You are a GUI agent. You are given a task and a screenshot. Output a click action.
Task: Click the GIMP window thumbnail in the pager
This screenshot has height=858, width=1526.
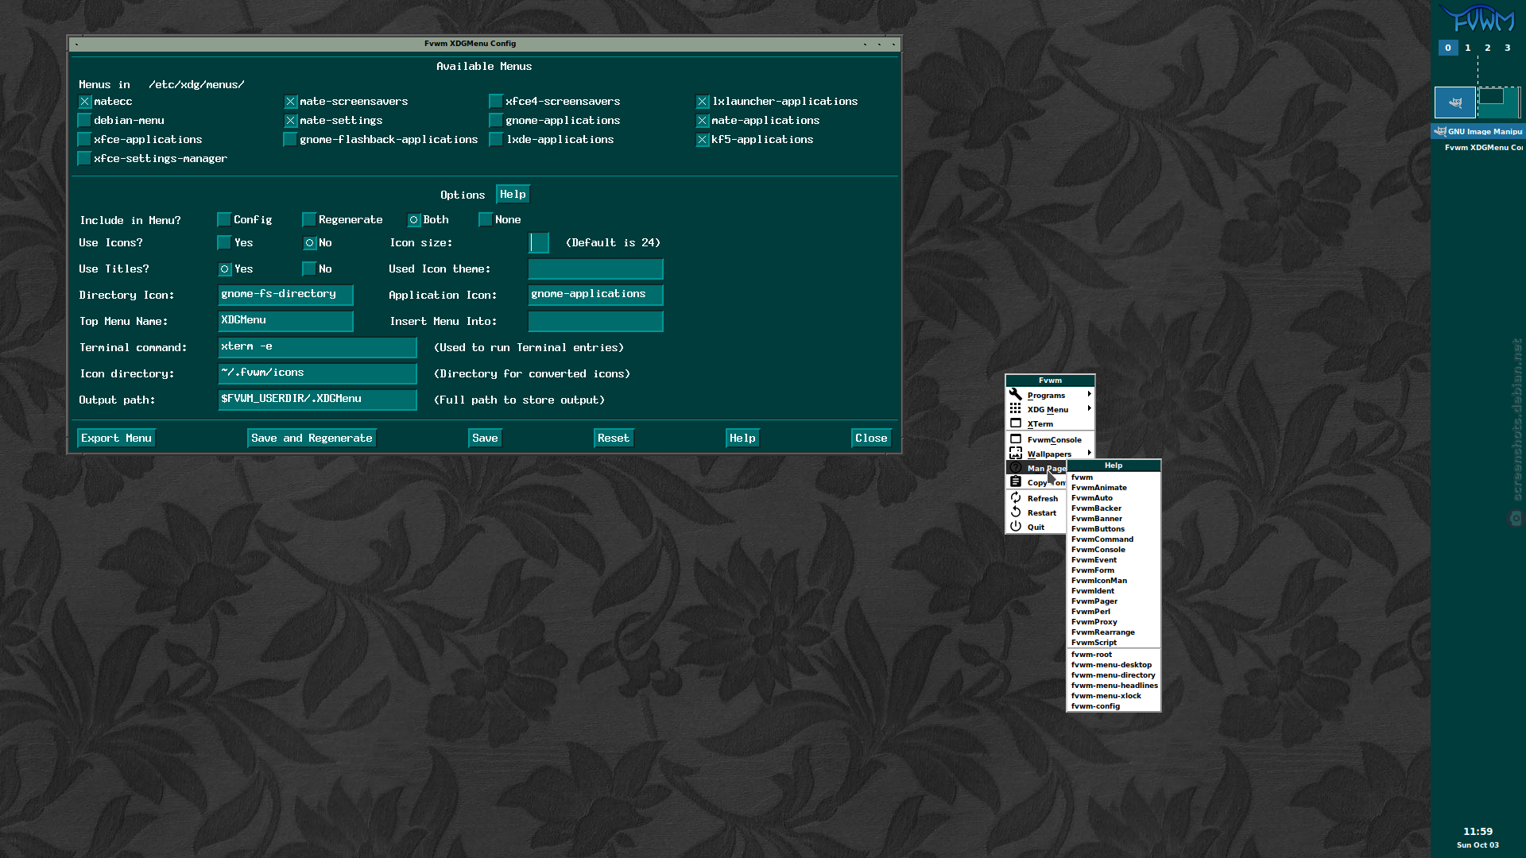coord(1455,102)
